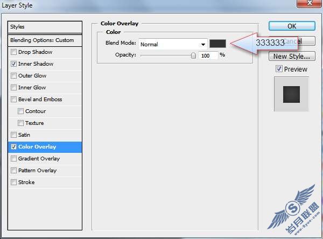Check the Contour checkbox
The image size is (323, 239).
(x=20, y=111)
